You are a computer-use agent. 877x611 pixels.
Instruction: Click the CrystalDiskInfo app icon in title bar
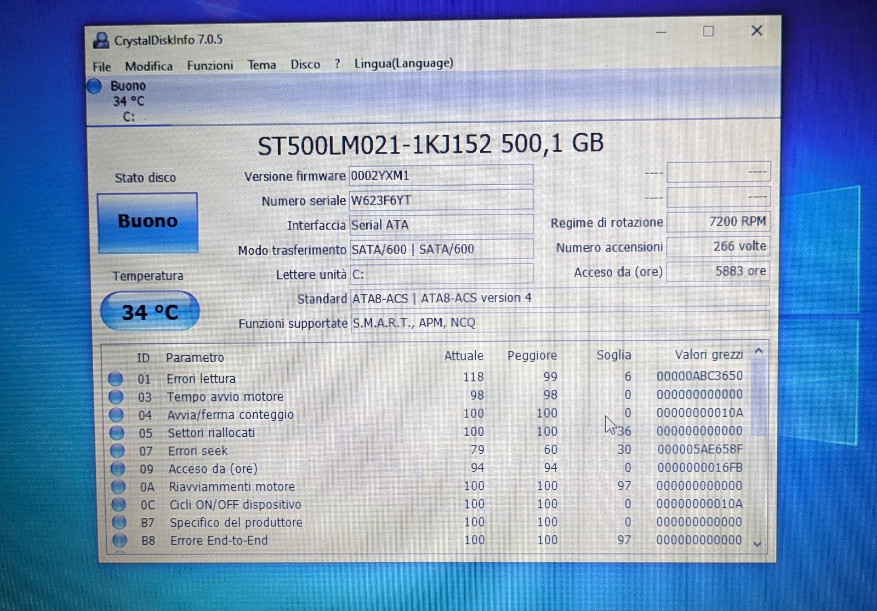pos(101,40)
